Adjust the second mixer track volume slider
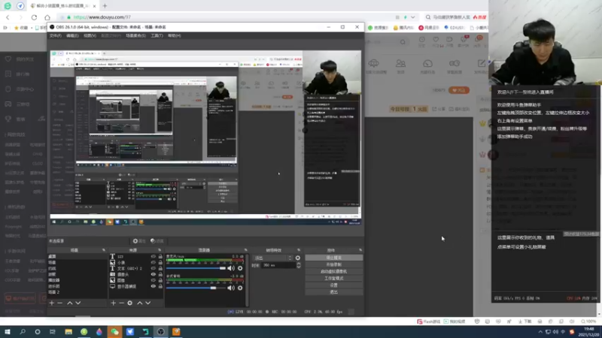602x338 pixels. pyautogui.click(x=196, y=288)
